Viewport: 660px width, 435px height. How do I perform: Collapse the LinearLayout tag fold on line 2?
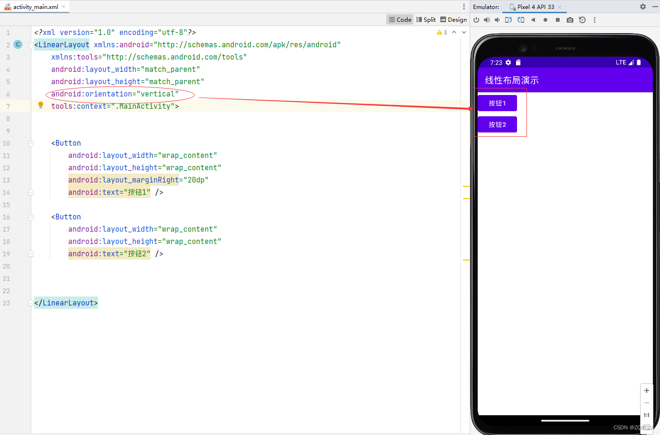(31, 45)
